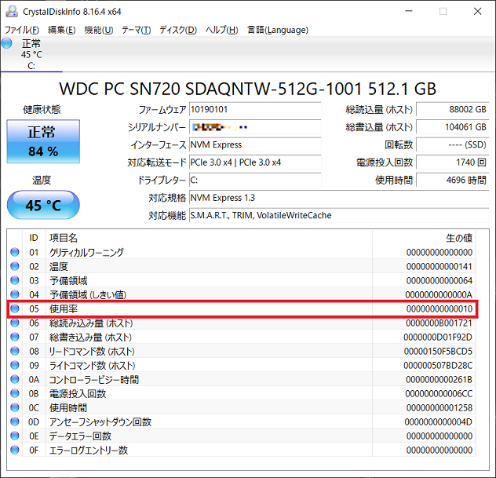The image size is (496, 478).
Task: Open the テーマ(T) menu
Action: [137, 30]
